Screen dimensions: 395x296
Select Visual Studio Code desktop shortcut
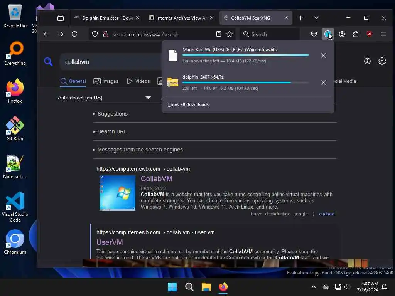pos(15,207)
